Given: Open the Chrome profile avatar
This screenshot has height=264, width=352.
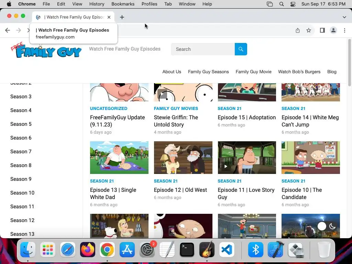Looking at the screenshot, I should click(x=333, y=30).
